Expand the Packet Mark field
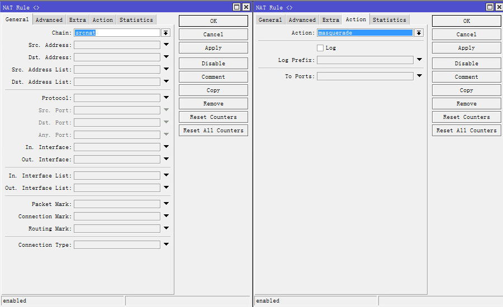Screen dimensions: 503x307 click(166, 204)
